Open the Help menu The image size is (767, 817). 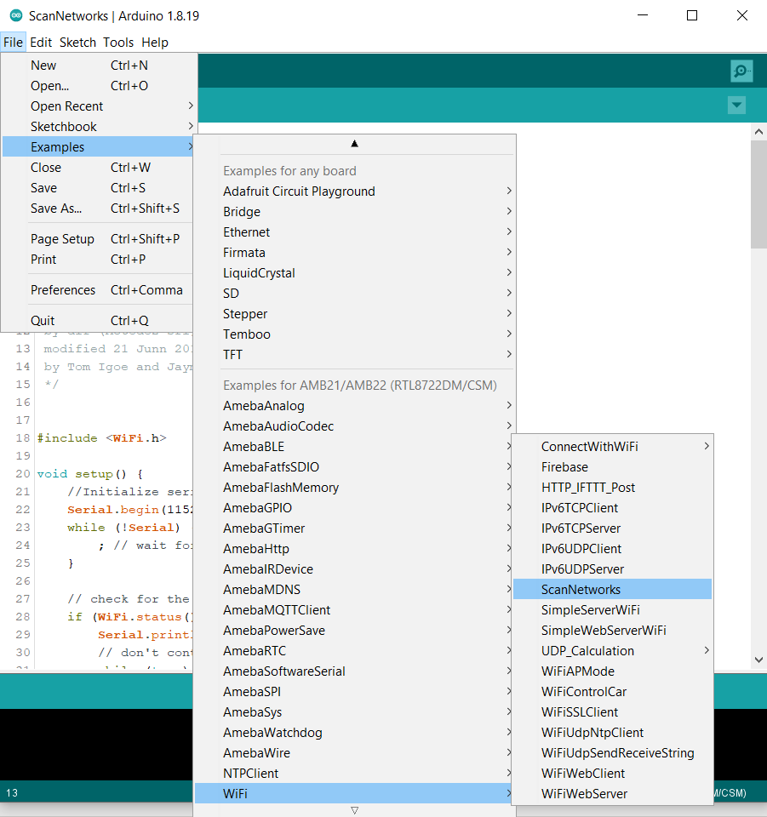pos(155,43)
